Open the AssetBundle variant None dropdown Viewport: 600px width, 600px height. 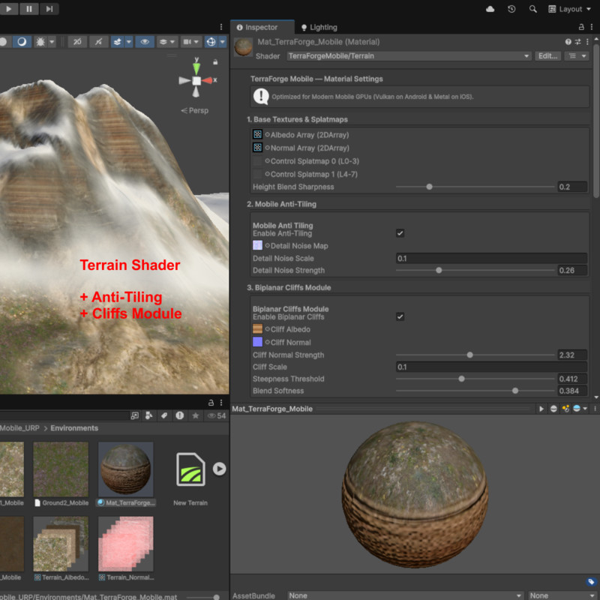tap(562, 595)
